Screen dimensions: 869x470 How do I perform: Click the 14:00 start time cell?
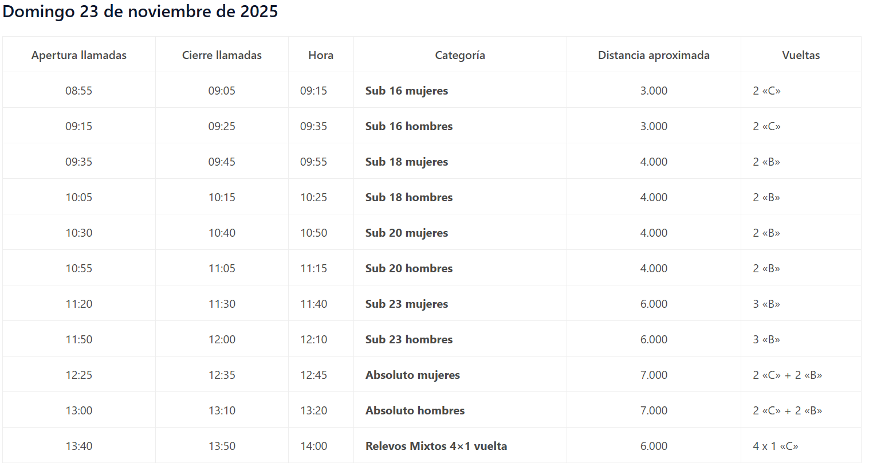coord(314,446)
